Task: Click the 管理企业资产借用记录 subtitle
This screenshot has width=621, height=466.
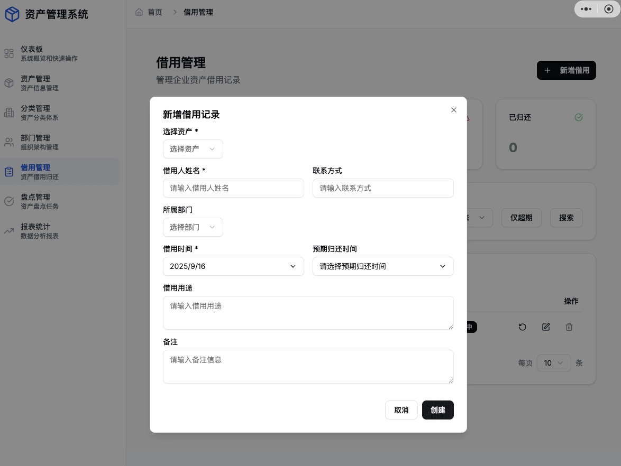Action: pyautogui.click(x=198, y=80)
